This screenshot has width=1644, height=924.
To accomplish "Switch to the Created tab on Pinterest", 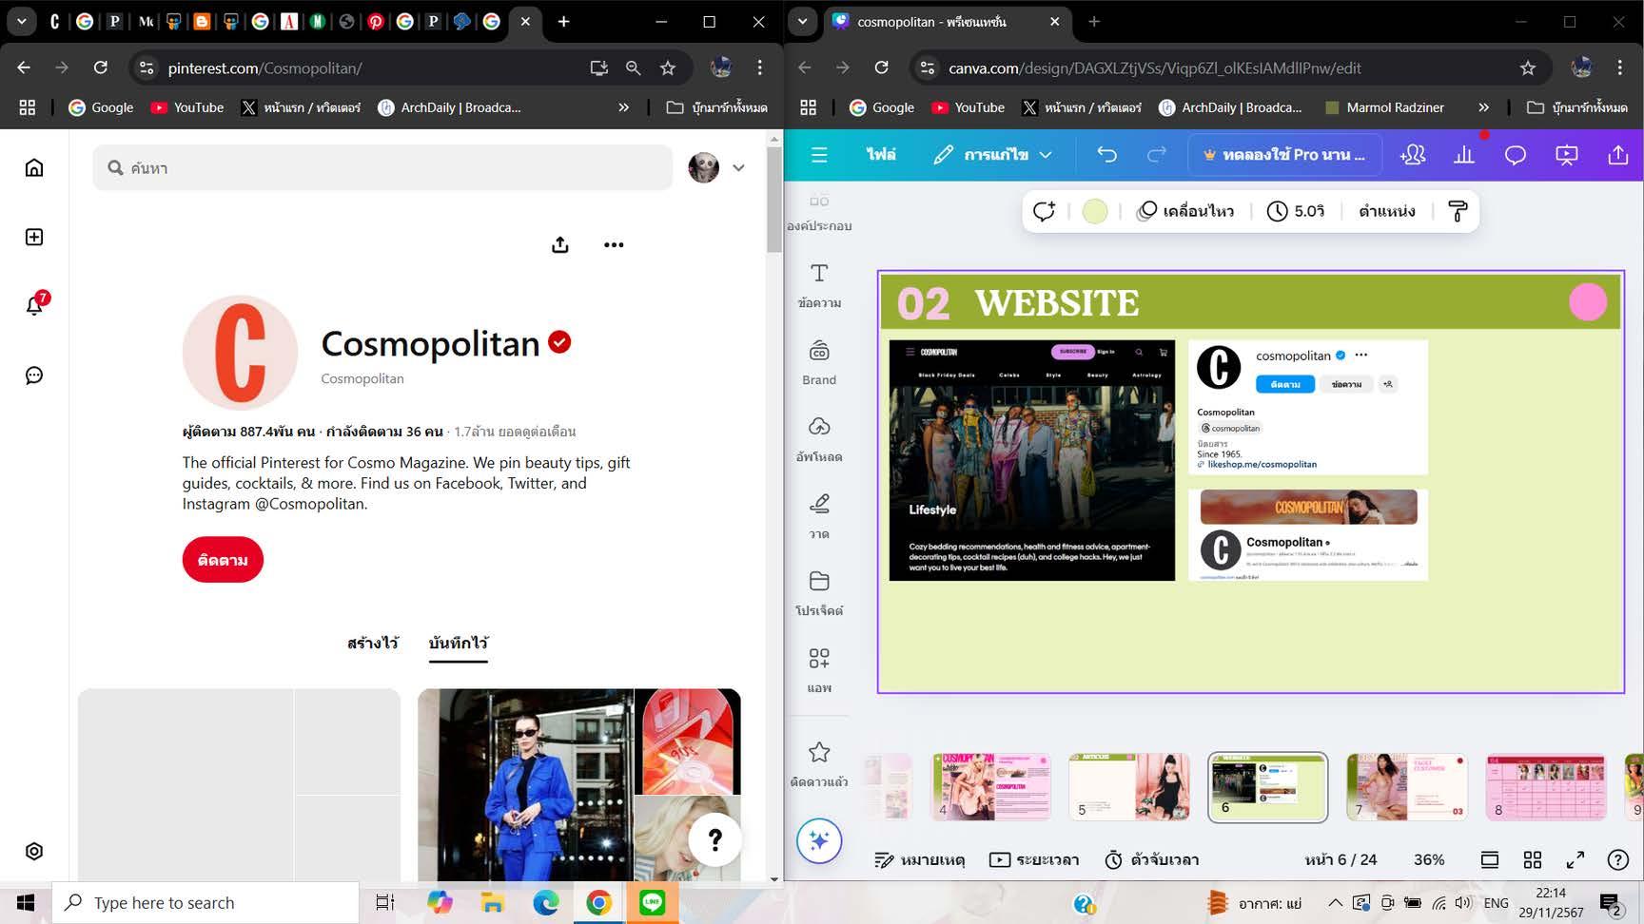I will click(373, 643).
